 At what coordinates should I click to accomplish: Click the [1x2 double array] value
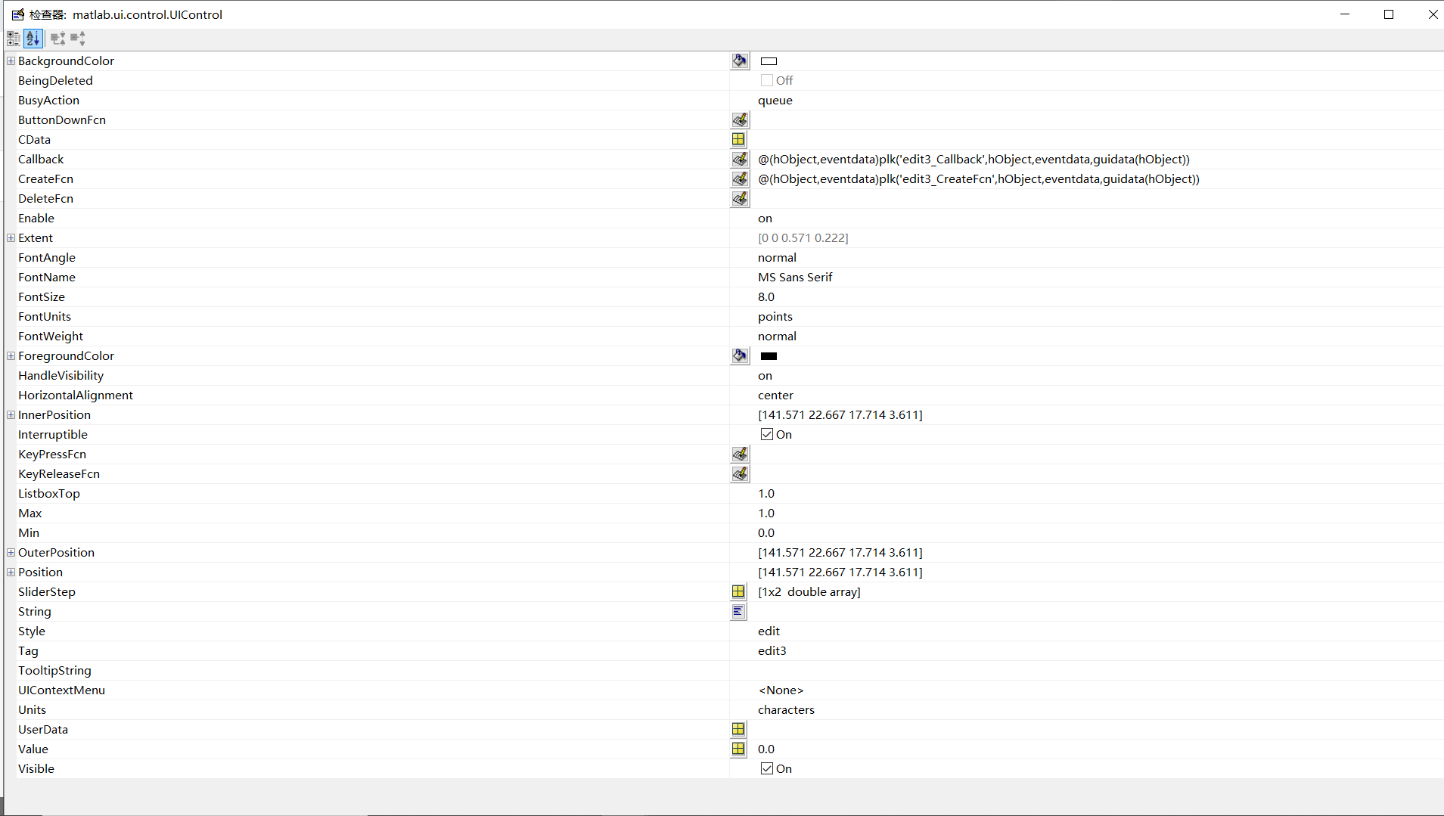pos(809,591)
